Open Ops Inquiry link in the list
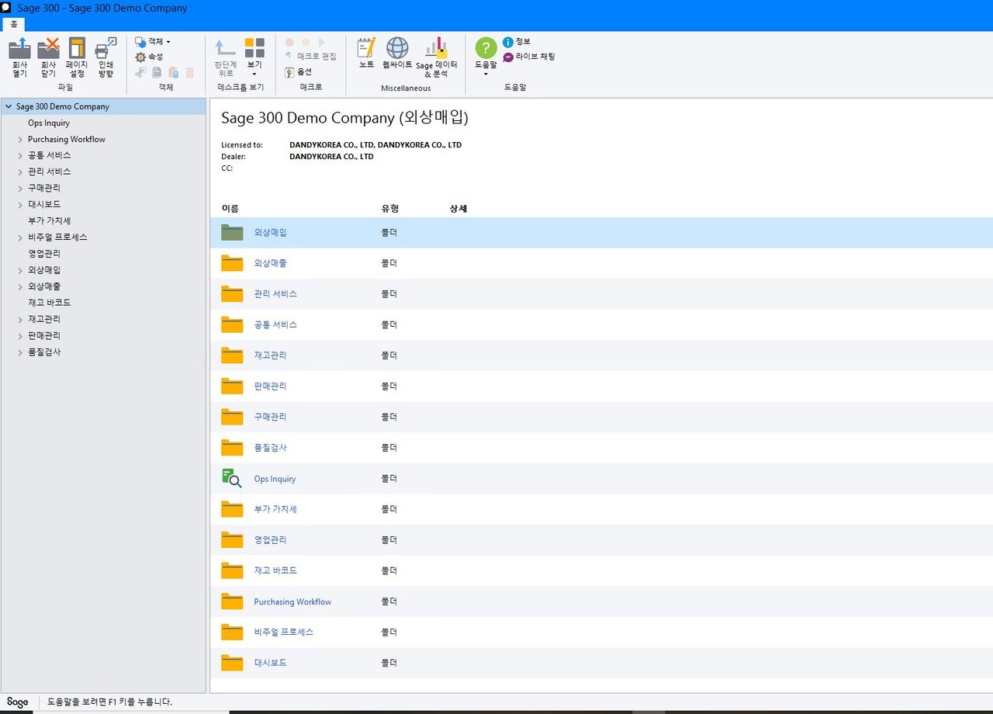 [x=275, y=479]
